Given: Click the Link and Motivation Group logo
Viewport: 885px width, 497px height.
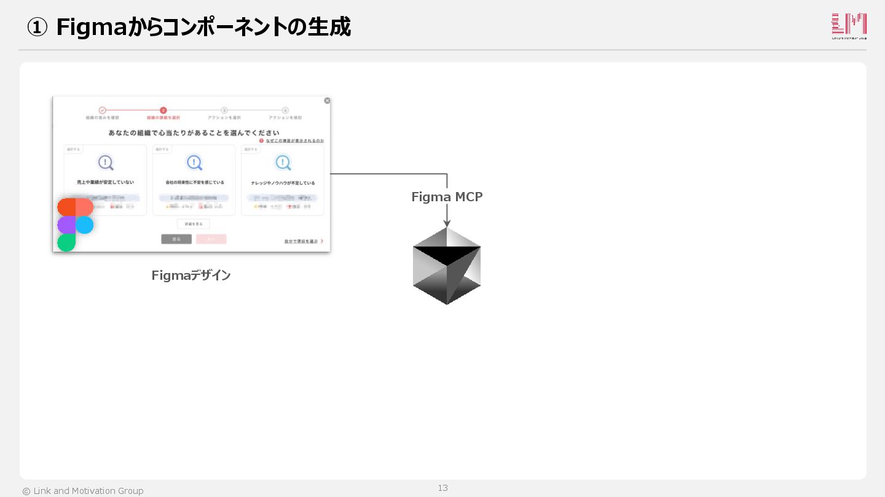Looking at the screenshot, I should (x=849, y=26).
